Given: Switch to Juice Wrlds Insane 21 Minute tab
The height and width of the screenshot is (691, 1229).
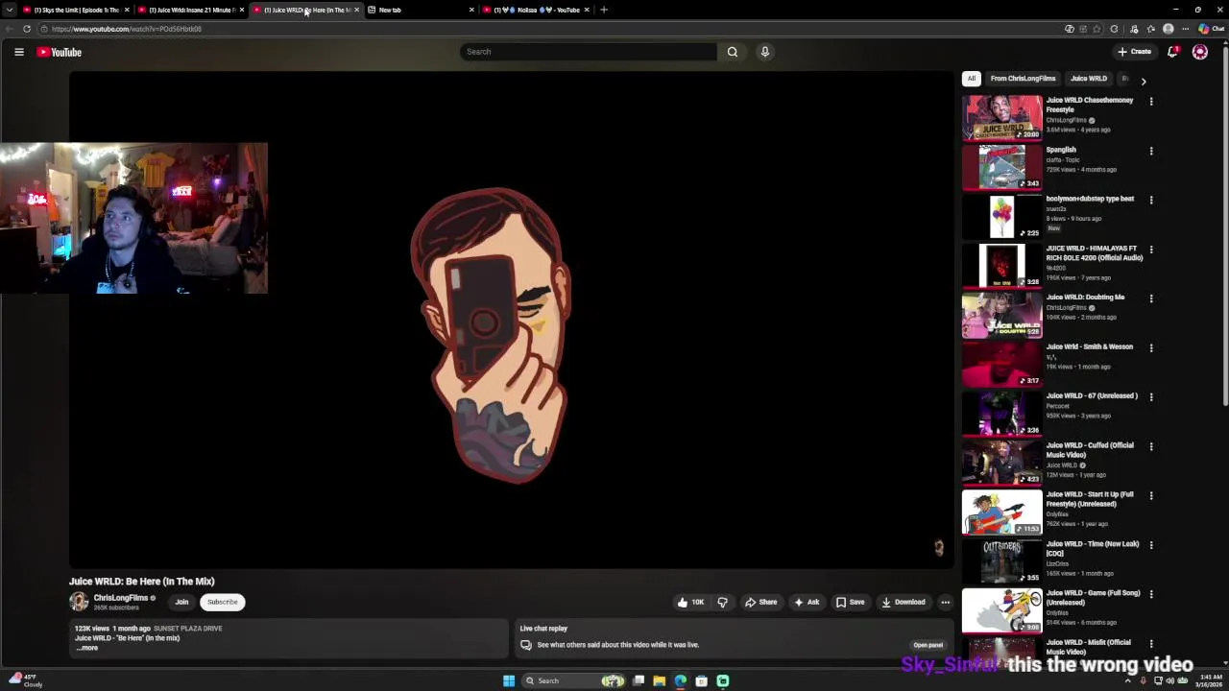Looking at the screenshot, I should click(x=190, y=10).
